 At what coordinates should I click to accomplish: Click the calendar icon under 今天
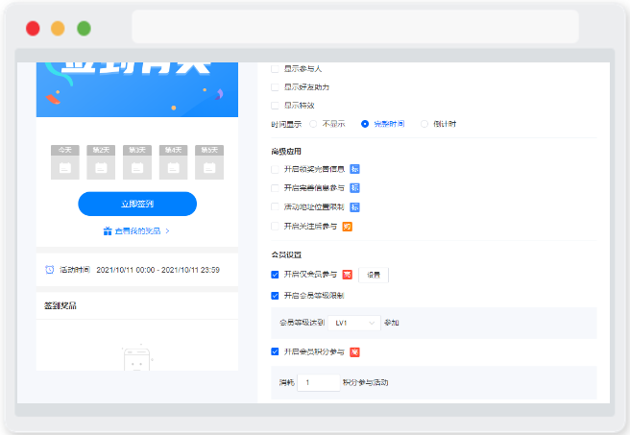point(65,167)
